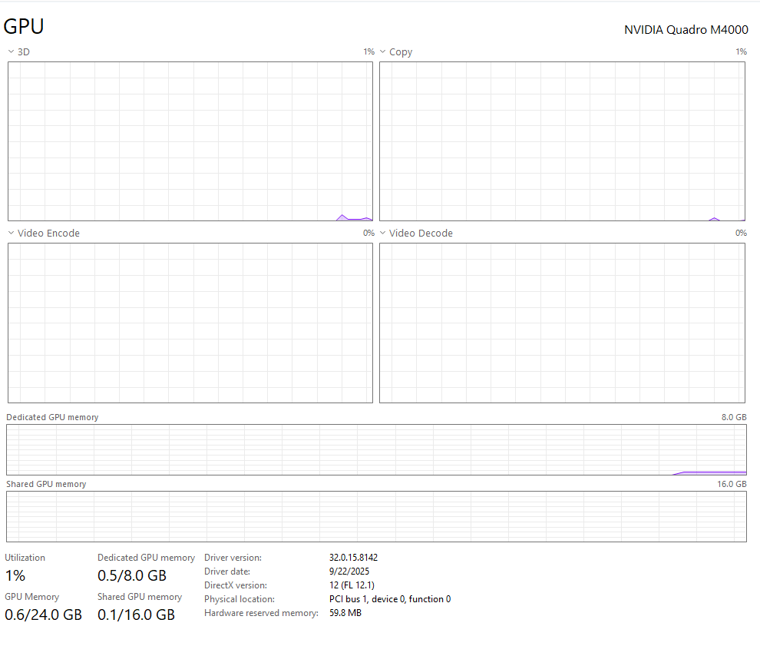
Task: Click the 1% Utilization value
Action: (15, 575)
